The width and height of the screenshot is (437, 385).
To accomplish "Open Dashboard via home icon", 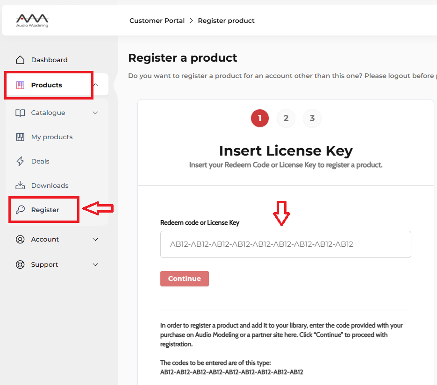I will tap(20, 60).
